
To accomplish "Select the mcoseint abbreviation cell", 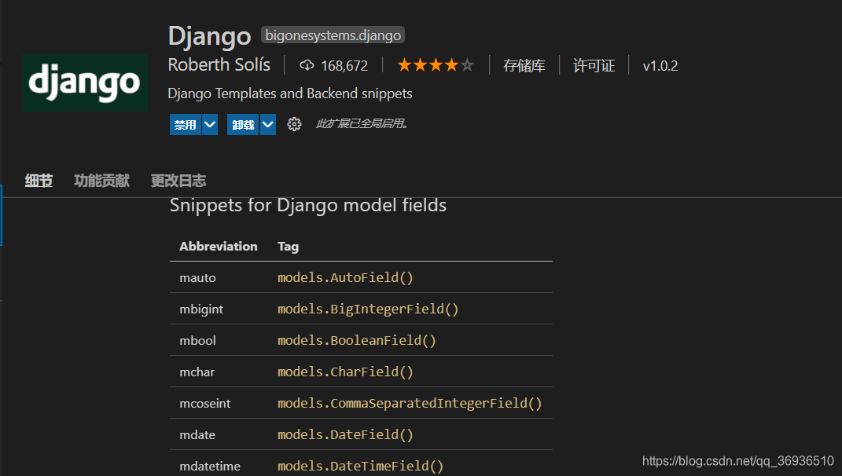I will [205, 403].
